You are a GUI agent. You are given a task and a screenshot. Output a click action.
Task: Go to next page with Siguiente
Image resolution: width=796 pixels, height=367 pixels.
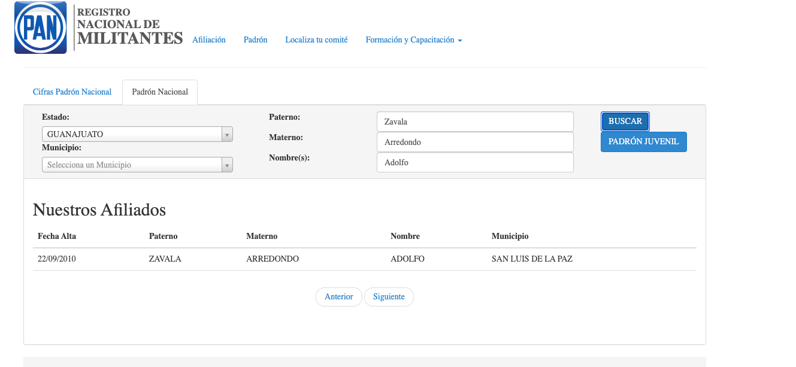(x=389, y=297)
